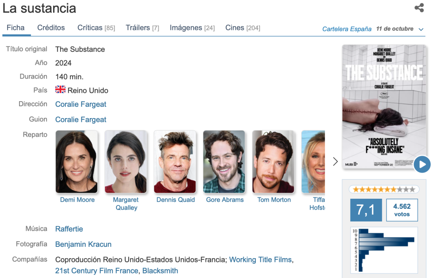The height and width of the screenshot is (278, 432).
Task: Click The Substance movie poster
Action: point(384,107)
